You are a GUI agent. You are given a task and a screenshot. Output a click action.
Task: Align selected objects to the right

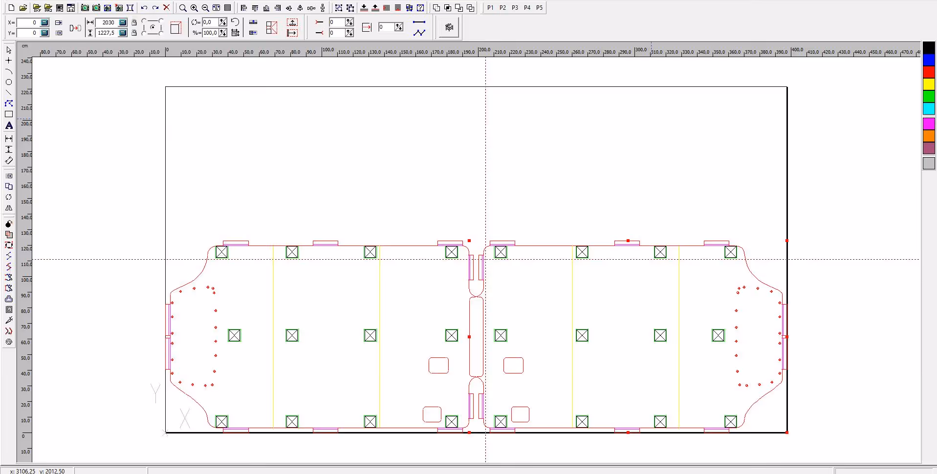(x=278, y=8)
